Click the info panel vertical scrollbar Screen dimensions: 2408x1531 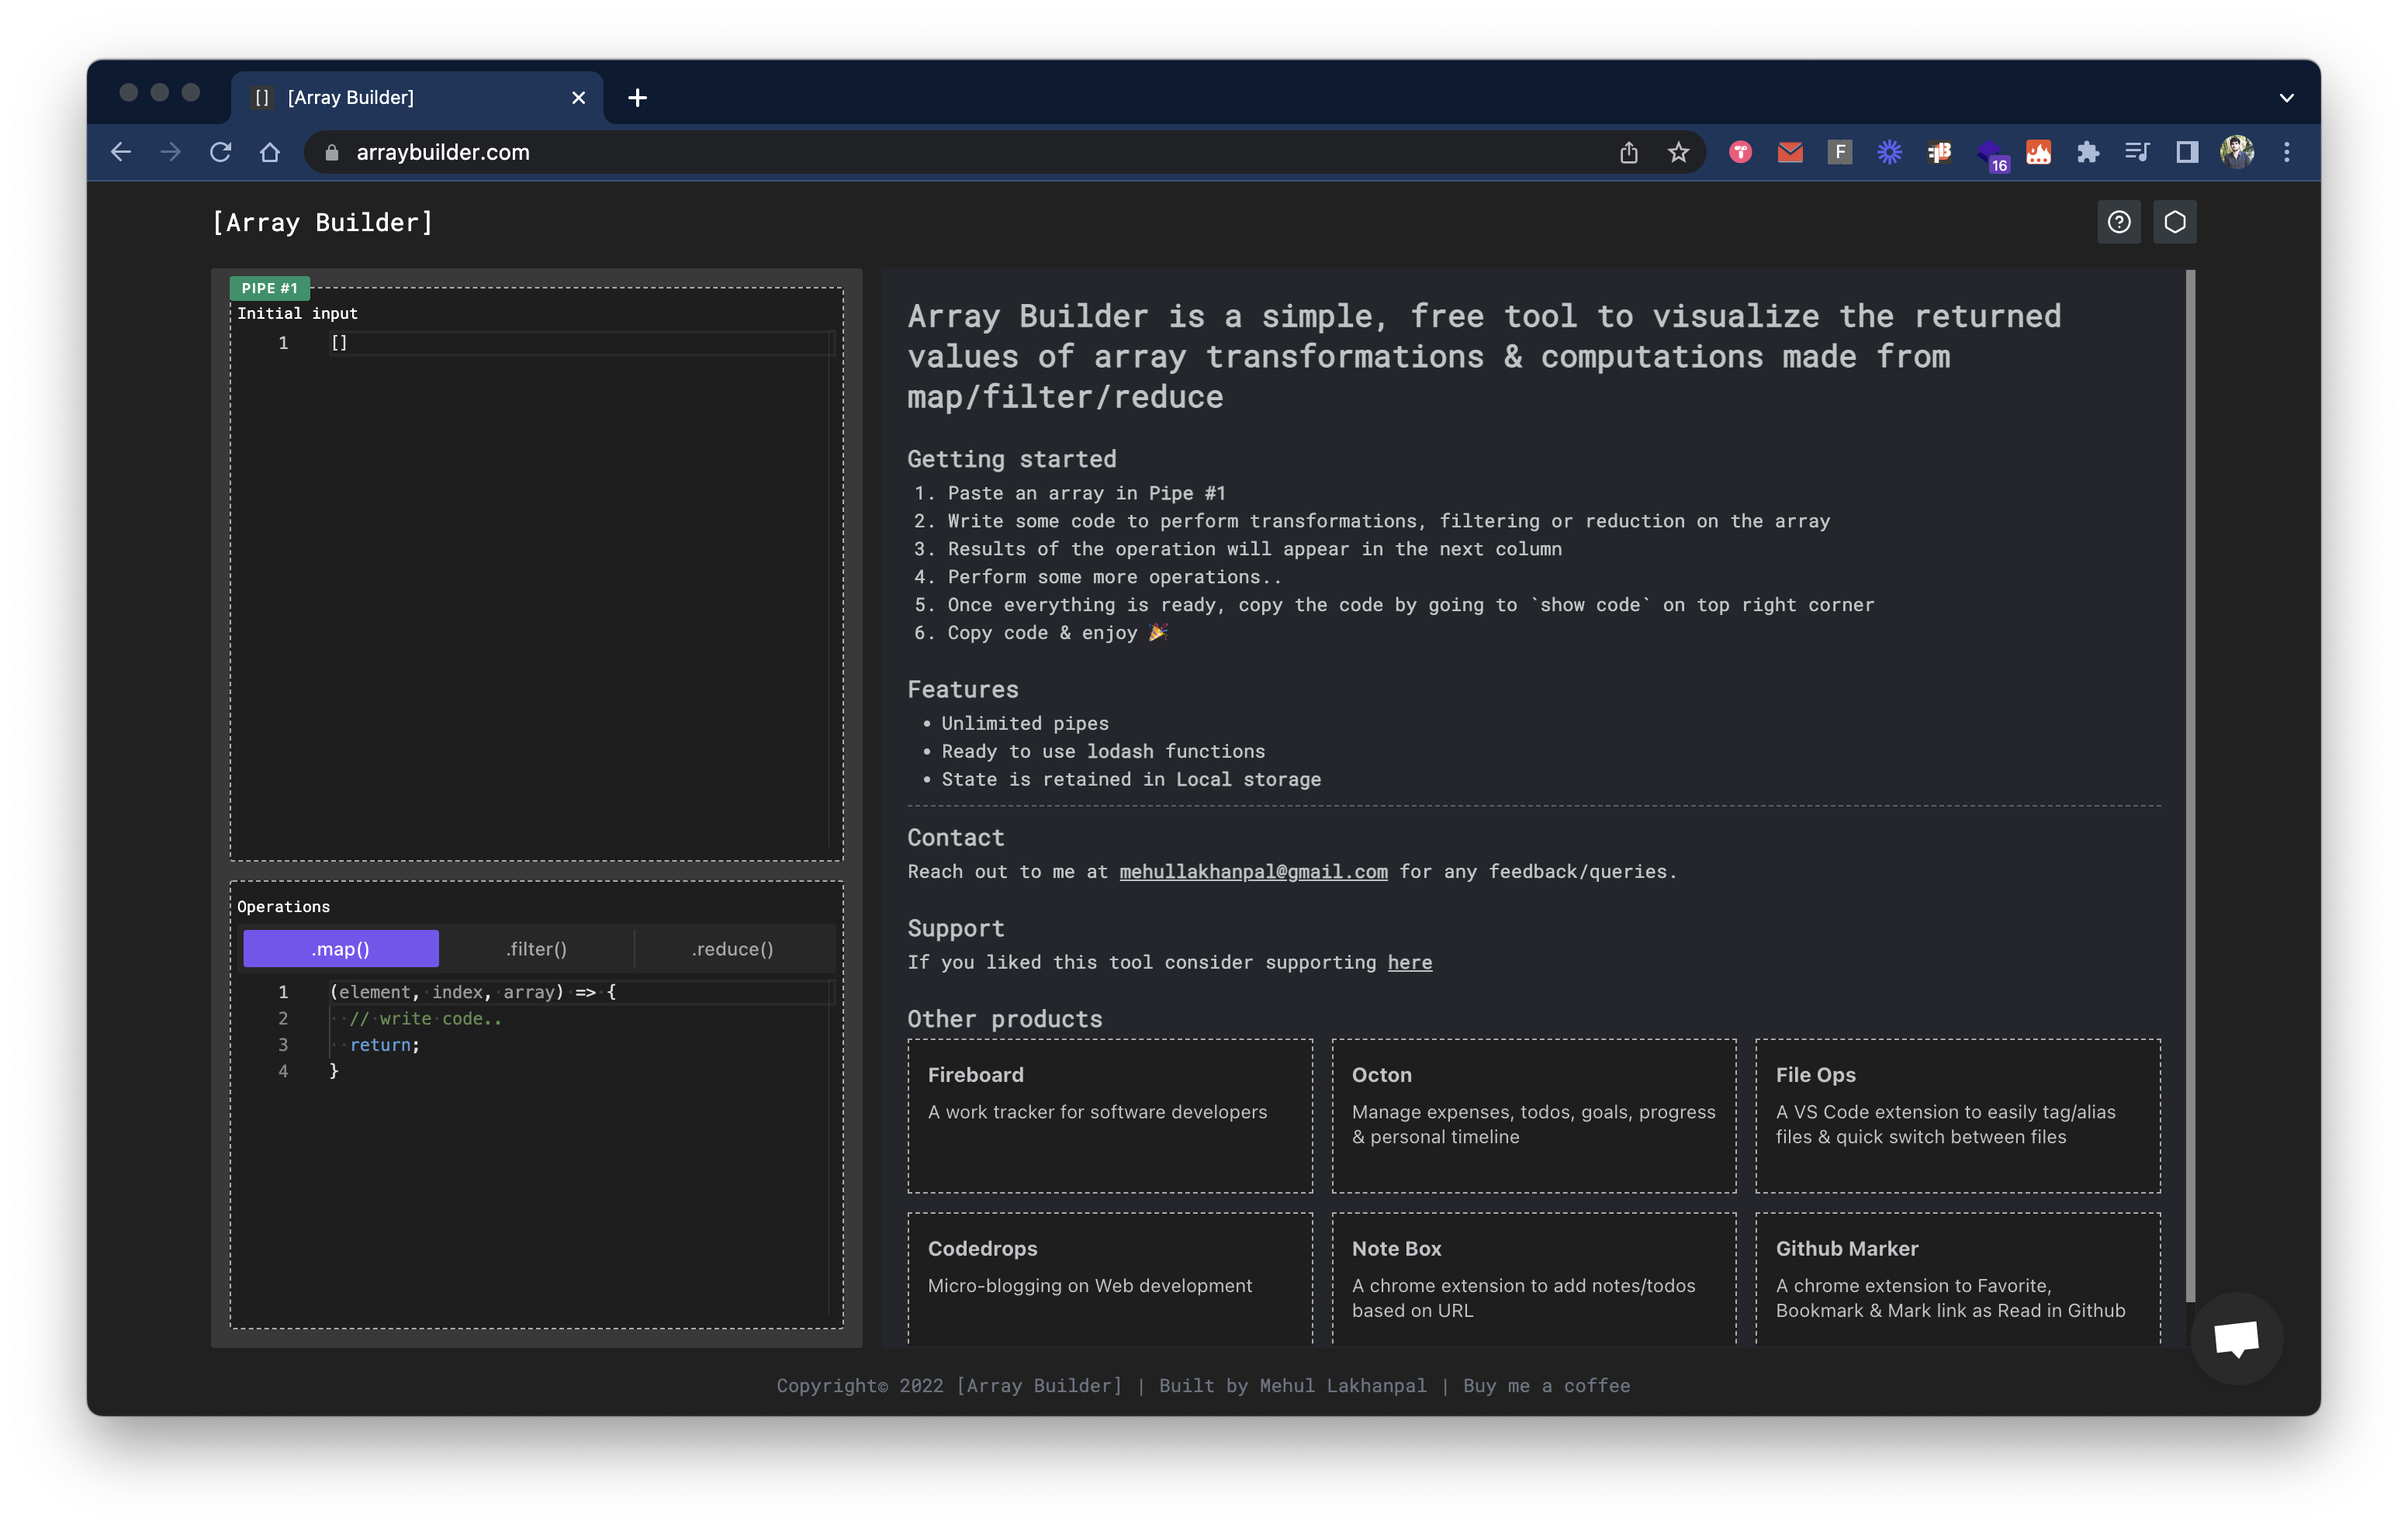(x=2190, y=785)
